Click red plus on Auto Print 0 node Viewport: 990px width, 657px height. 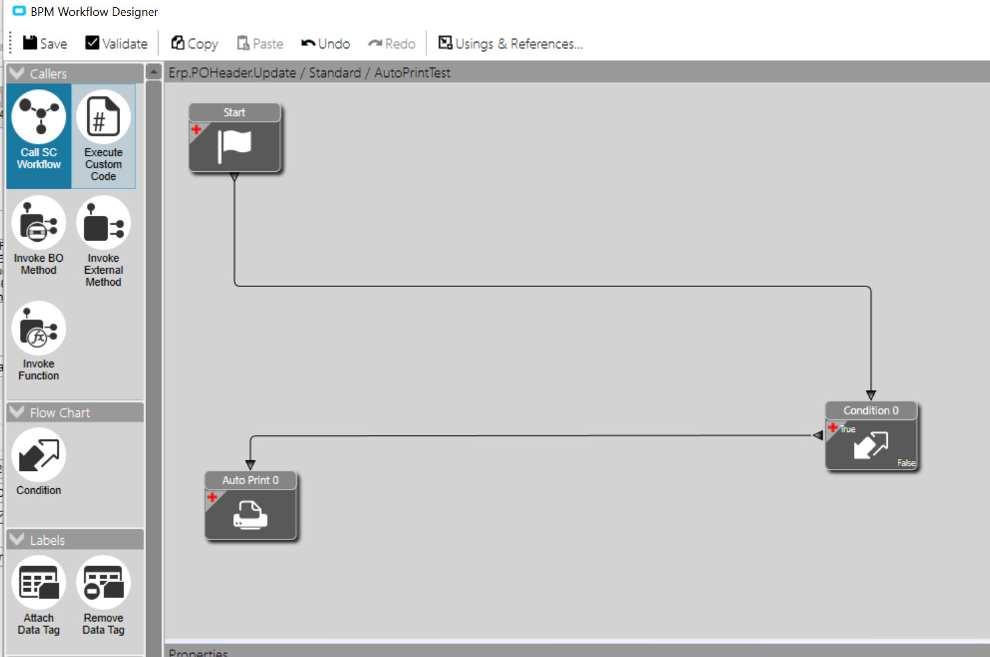click(212, 497)
